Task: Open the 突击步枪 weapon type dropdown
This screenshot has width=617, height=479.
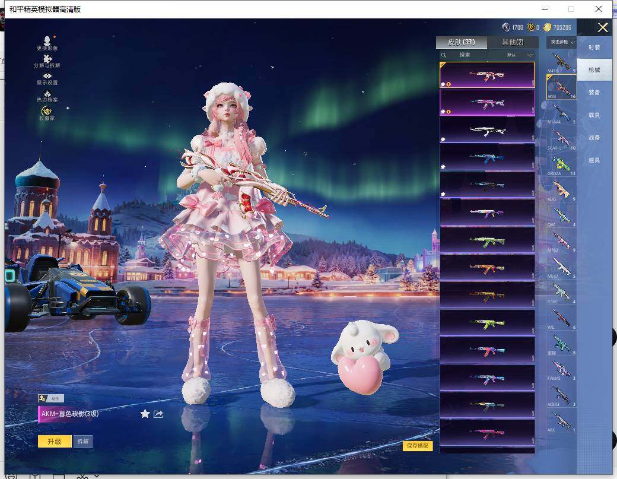Action: [x=562, y=42]
